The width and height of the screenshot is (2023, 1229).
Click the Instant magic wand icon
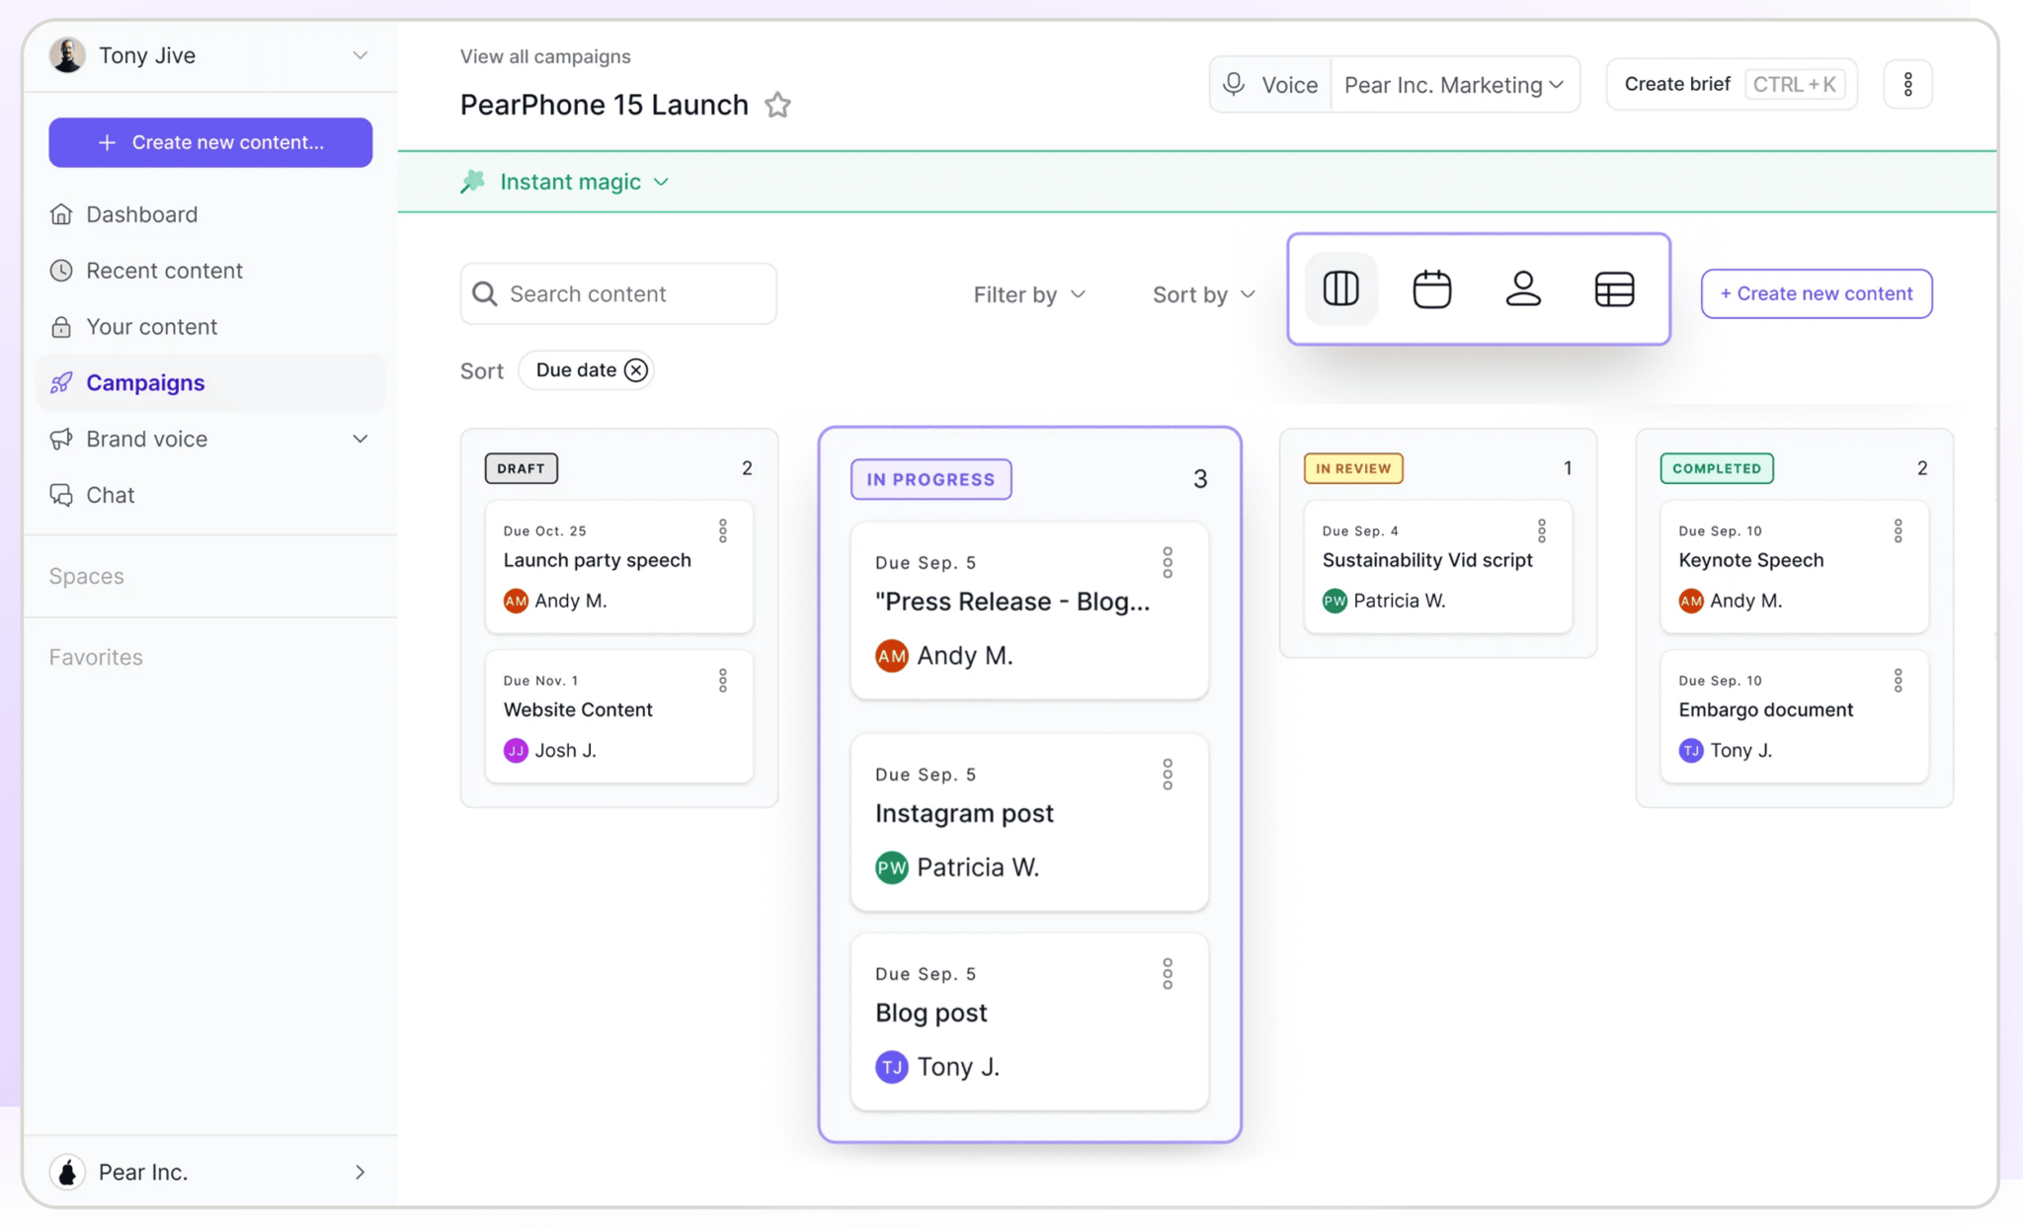click(471, 182)
